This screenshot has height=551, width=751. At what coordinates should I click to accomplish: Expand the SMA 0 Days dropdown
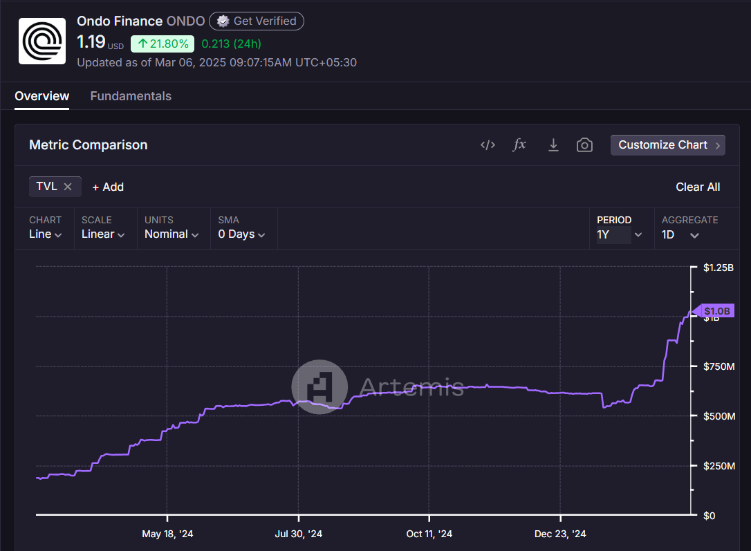tap(241, 234)
